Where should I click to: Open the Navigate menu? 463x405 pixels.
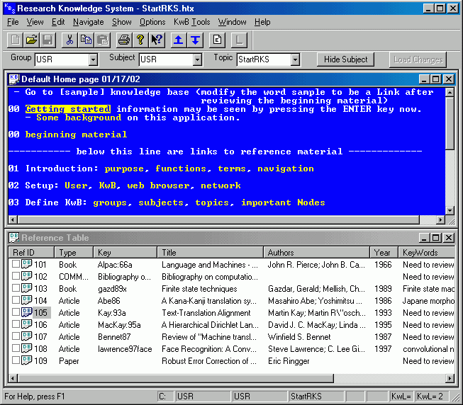(89, 22)
